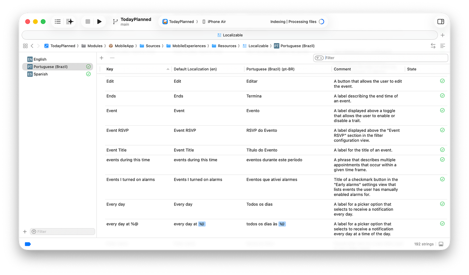The width and height of the screenshot is (469, 275).
Task: Choose the TodayPlanned scheme in toolbar
Action: click(x=178, y=21)
